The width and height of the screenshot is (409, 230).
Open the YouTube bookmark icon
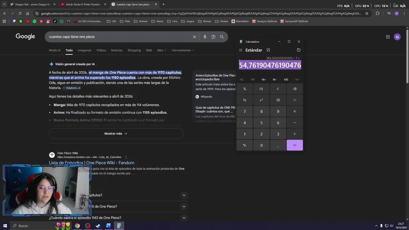28,21
